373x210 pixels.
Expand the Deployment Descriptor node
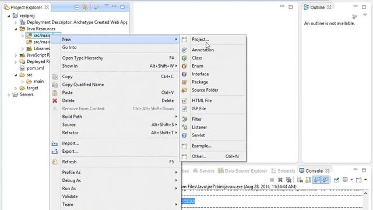(16, 23)
